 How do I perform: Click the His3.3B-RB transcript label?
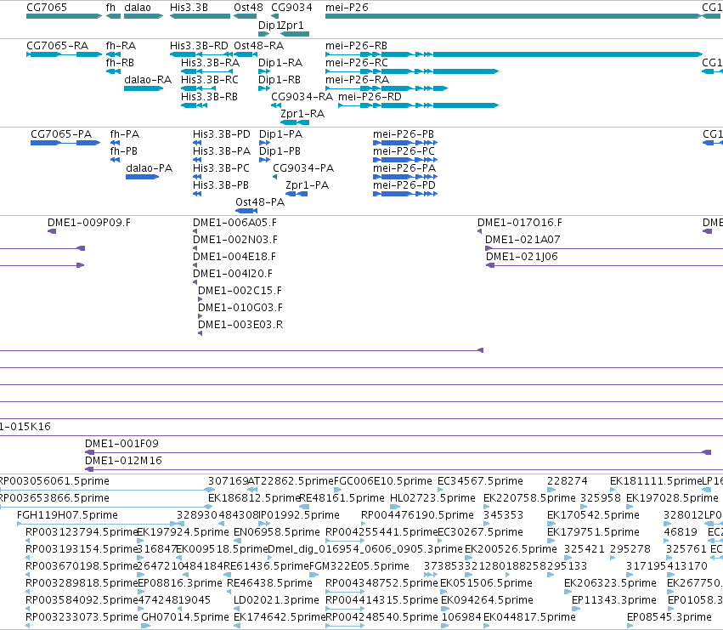click(x=209, y=97)
